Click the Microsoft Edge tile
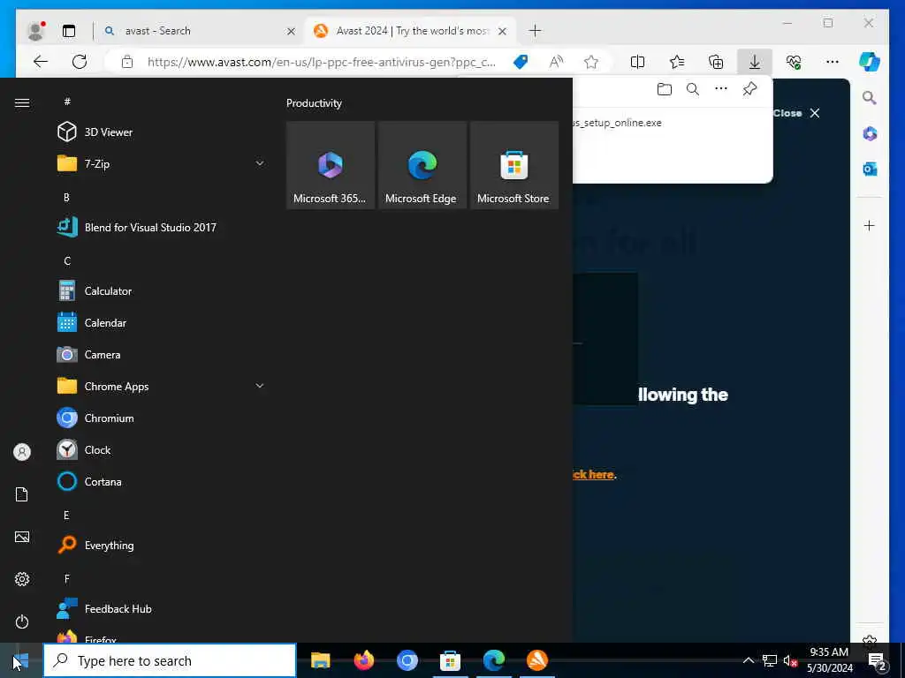This screenshot has height=678, width=905. tap(422, 165)
